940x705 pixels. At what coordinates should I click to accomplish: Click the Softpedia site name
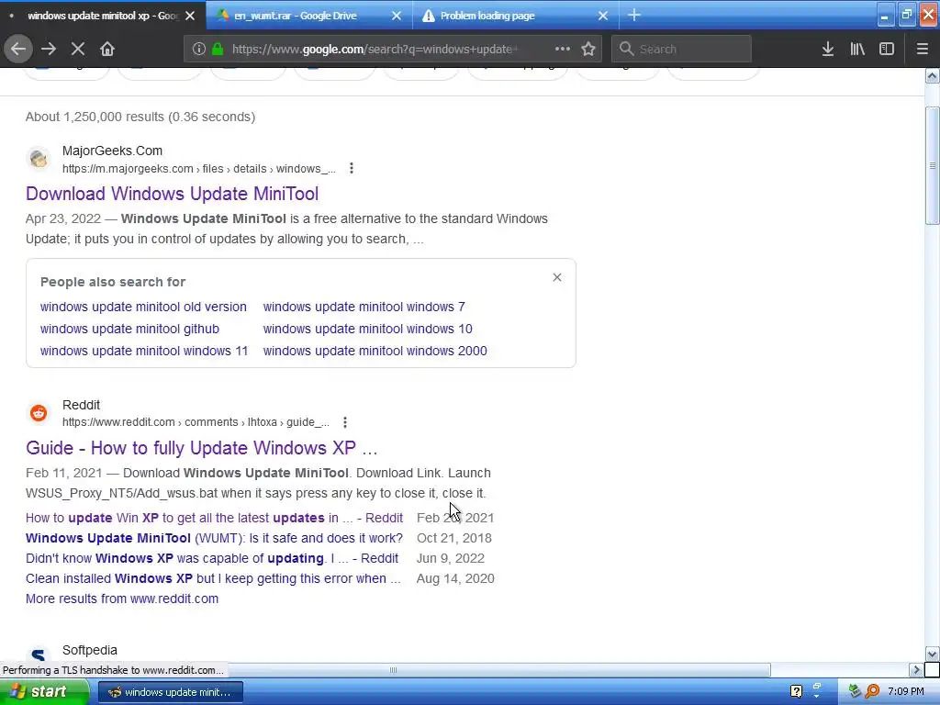click(90, 651)
